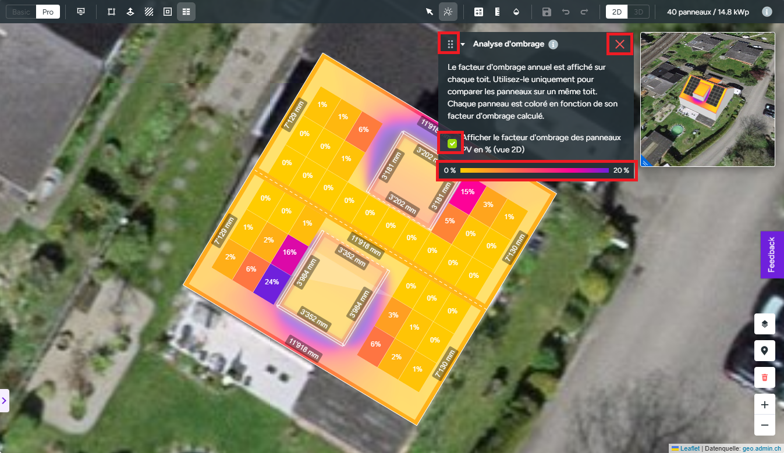Screen dimensions: 784x453
Task: Select the draw roof outline tool
Action: click(x=111, y=12)
